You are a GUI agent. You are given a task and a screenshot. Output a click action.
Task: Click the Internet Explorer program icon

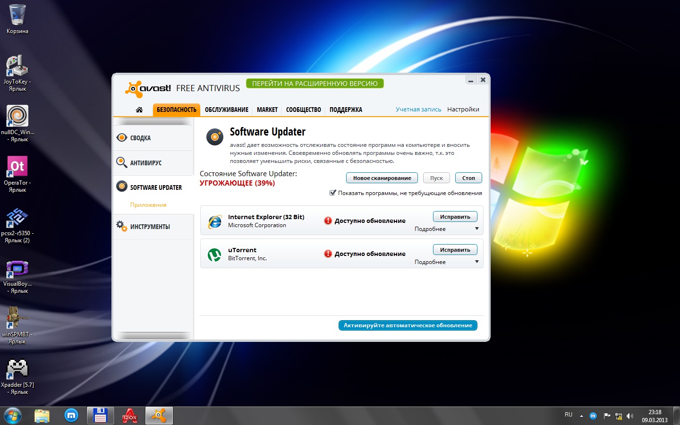pos(215,221)
